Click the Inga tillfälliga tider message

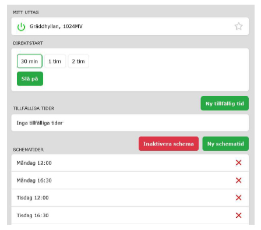pyautogui.click(x=40, y=123)
